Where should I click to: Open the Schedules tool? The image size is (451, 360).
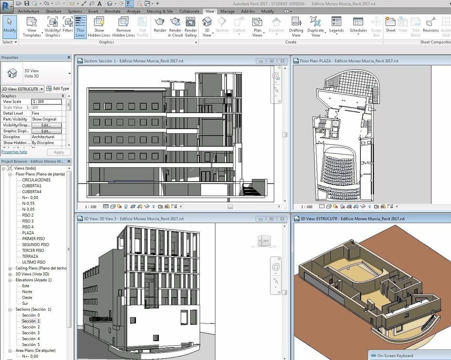358,26
